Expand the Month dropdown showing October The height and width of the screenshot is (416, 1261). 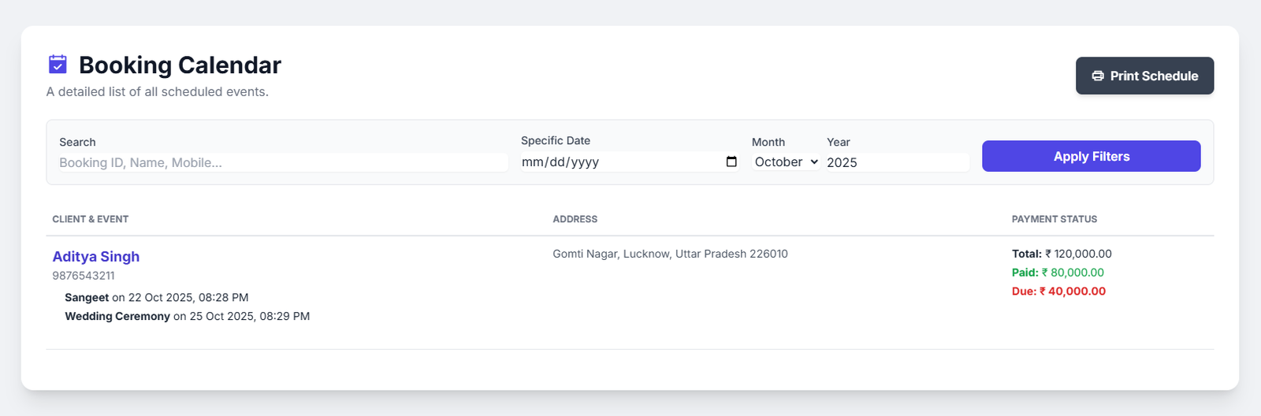[786, 162]
